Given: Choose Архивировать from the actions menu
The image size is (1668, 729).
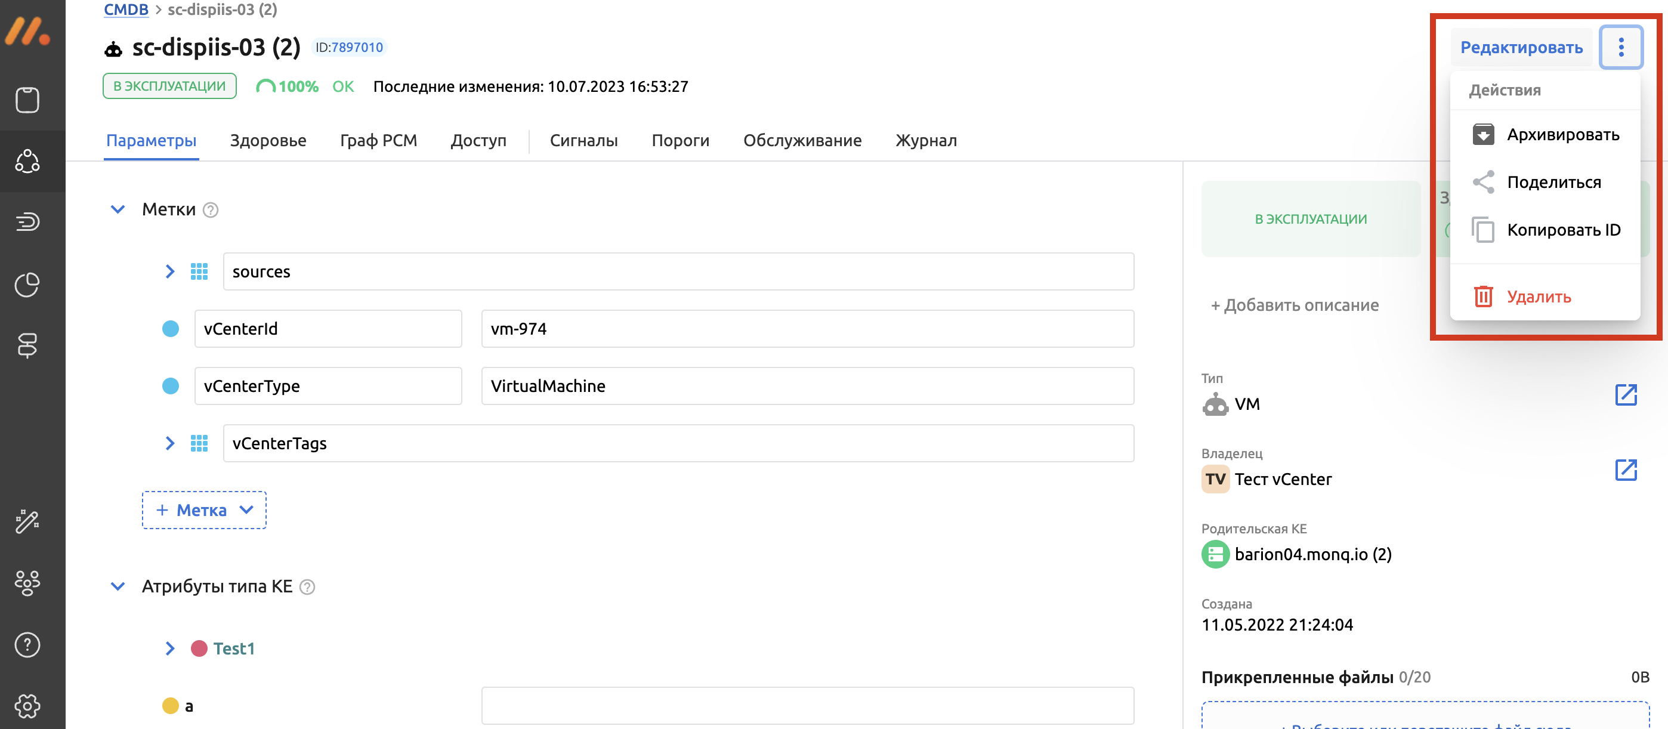Looking at the screenshot, I should [x=1545, y=135].
